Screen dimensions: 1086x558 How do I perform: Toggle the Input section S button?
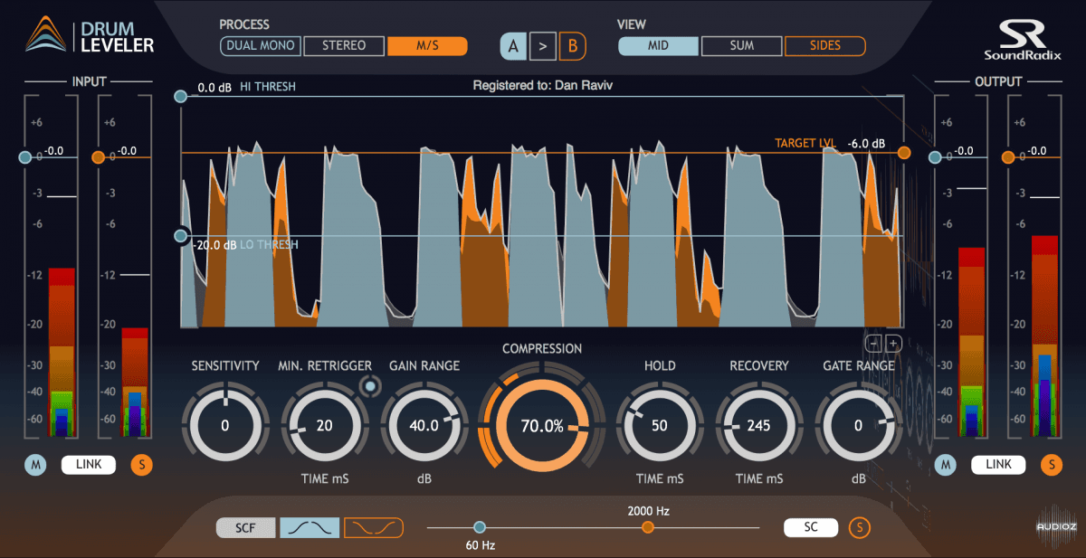[141, 465]
